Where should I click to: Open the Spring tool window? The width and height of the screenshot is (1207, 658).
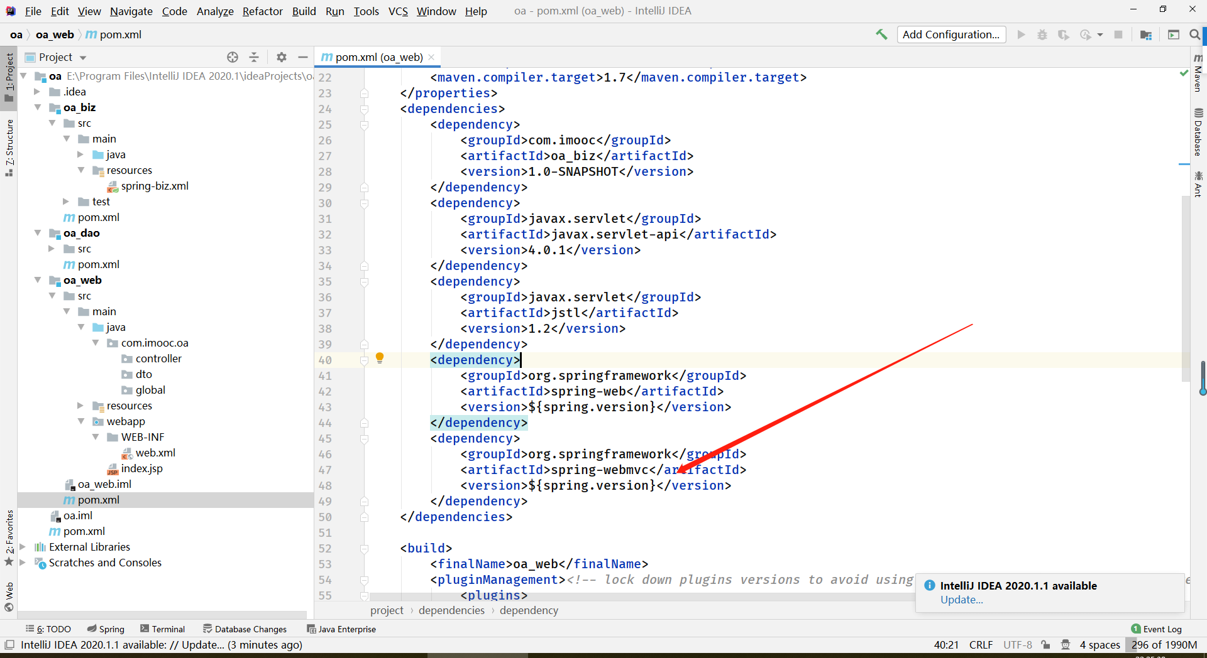pyautogui.click(x=106, y=629)
